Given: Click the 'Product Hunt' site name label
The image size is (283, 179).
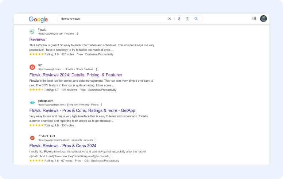Looking at the screenshot, I should coord(46,136).
